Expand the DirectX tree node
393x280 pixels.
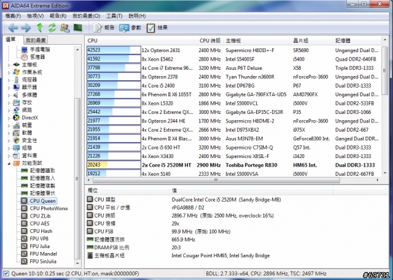[x=9, y=118]
